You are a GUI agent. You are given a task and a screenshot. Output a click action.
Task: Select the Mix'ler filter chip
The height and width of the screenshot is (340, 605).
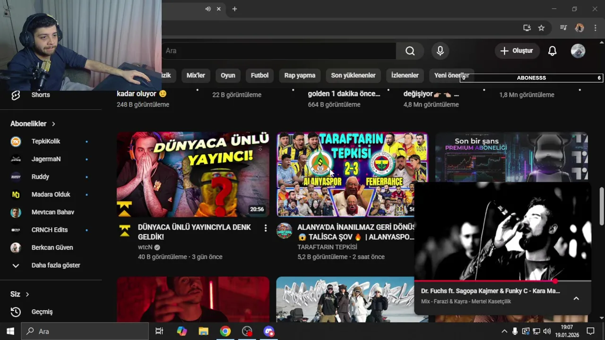(x=196, y=76)
